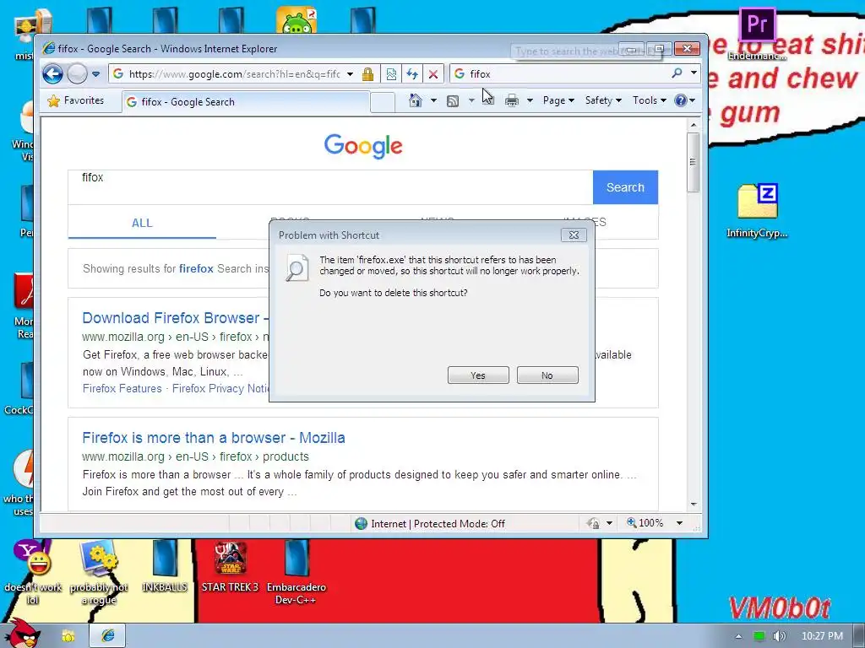Image resolution: width=865 pixels, height=648 pixels.
Task: Click the Internet Explorer taskbar button
Action: [x=107, y=636]
